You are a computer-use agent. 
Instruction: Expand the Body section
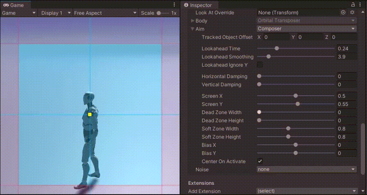[x=193, y=21]
